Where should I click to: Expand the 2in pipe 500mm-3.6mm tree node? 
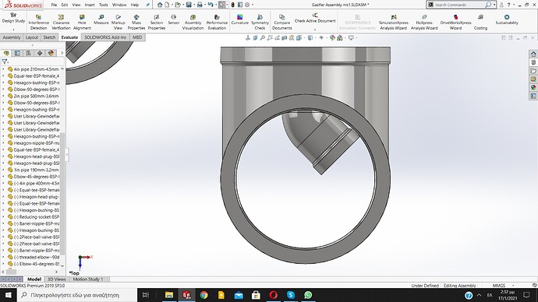pyautogui.click(x=3, y=96)
